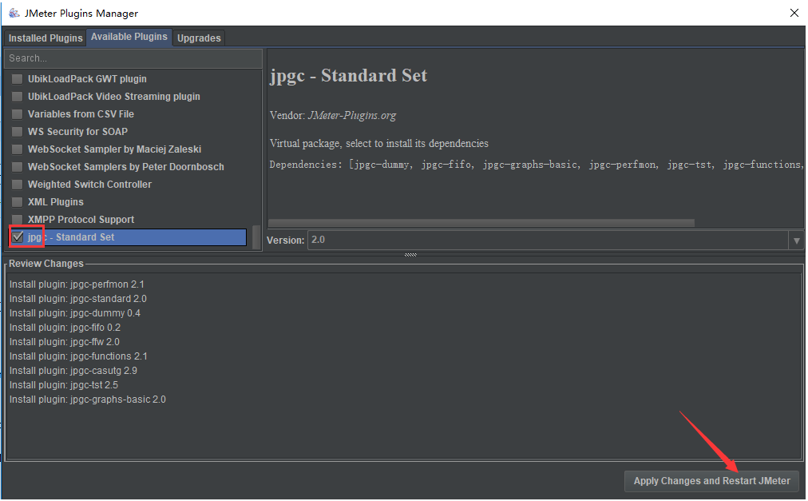Click 'Install plugin: jpgc-dummy 0.4' line

point(75,313)
